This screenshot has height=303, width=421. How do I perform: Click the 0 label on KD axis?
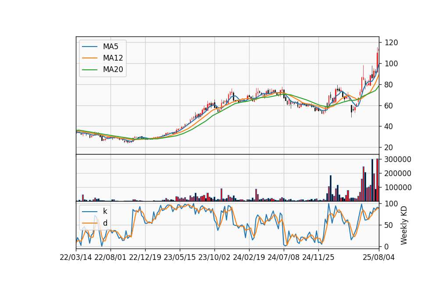[387, 246]
